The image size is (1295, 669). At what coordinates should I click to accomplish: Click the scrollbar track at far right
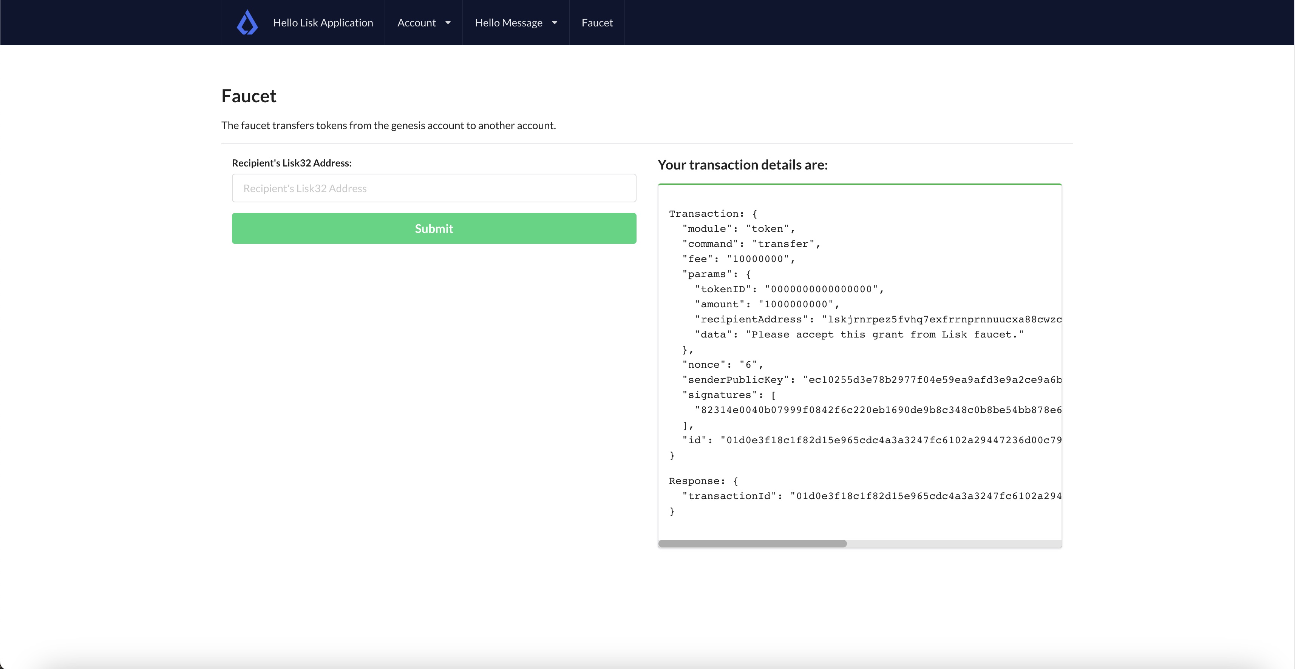(1031, 543)
